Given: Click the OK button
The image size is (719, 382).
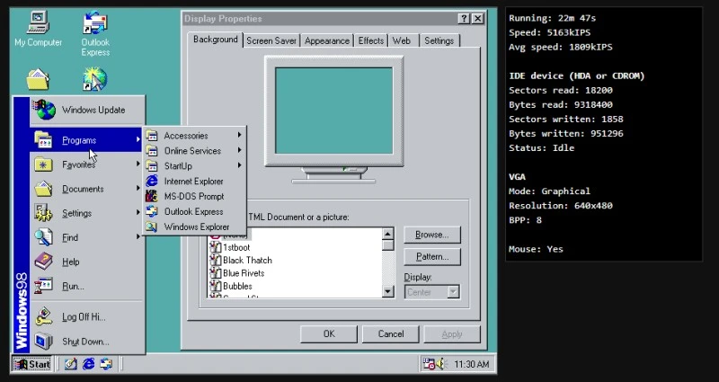Looking at the screenshot, I should pyautogui.click(x=329, y=333).
